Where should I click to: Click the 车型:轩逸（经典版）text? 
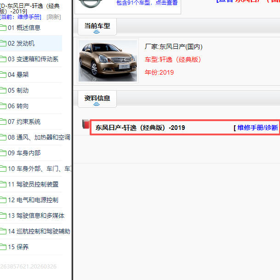173,59
